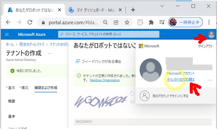The image size is (219, 130).
Task: Click the large profile picture in account panel
Action: click(151, 70)
